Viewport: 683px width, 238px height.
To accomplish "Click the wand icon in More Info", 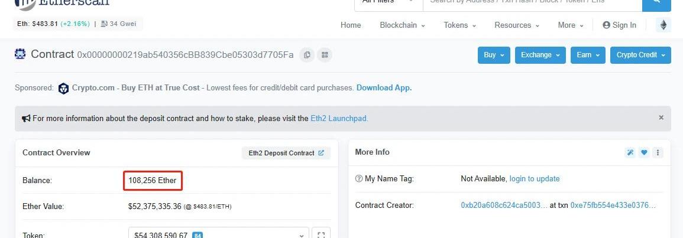I will point(630,152).
